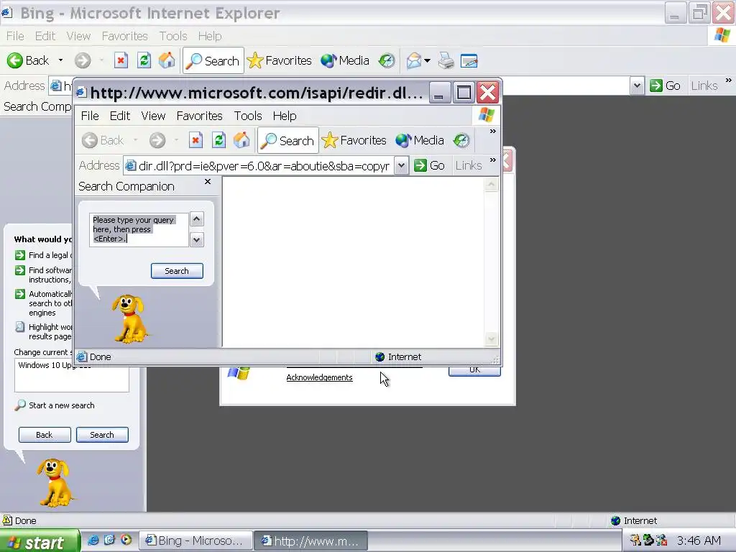736x552 pixels.
Task: Click the Highlight words option icon
Action: [19, 327]
